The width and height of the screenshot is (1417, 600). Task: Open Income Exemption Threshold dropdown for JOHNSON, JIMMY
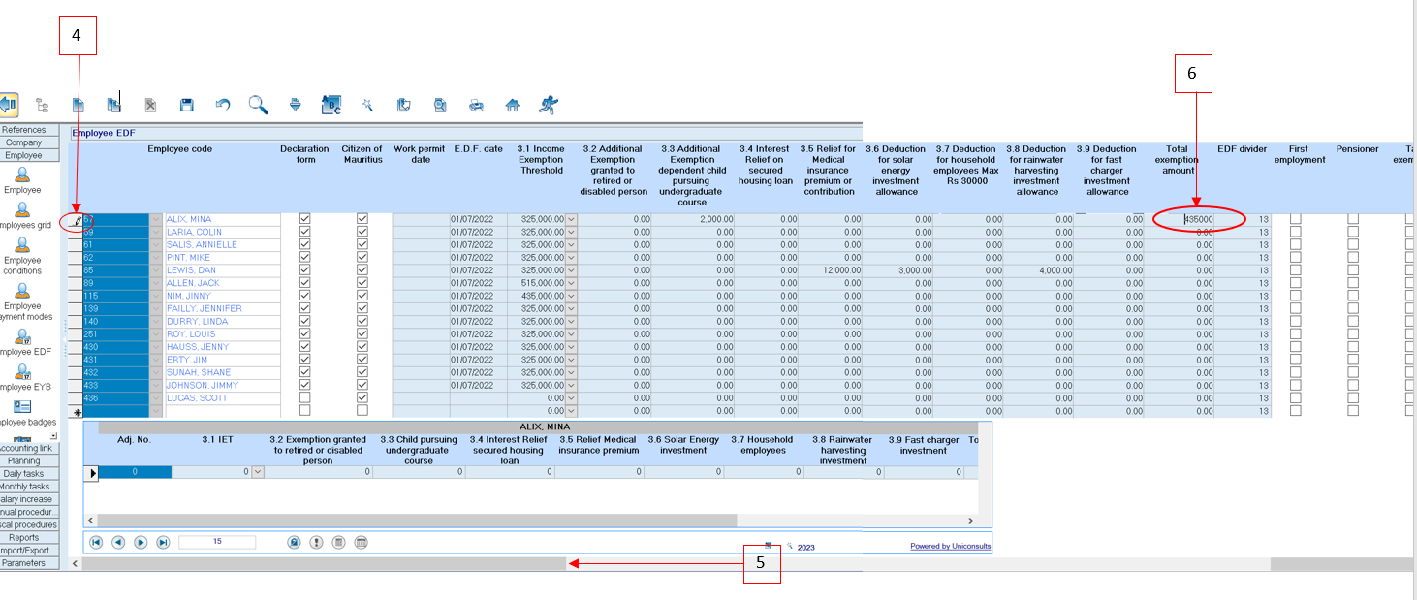tap(571, 385)
